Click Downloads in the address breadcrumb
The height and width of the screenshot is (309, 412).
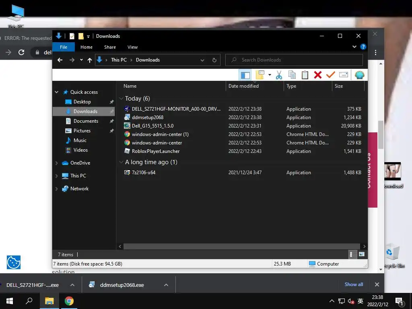(148, 60)
